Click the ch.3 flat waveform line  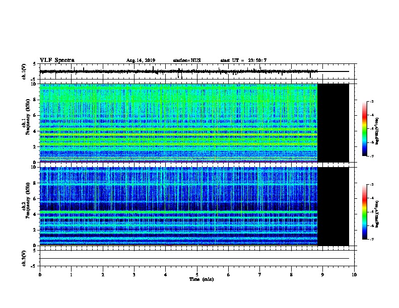pyautogui.click(x=194, y=259)
